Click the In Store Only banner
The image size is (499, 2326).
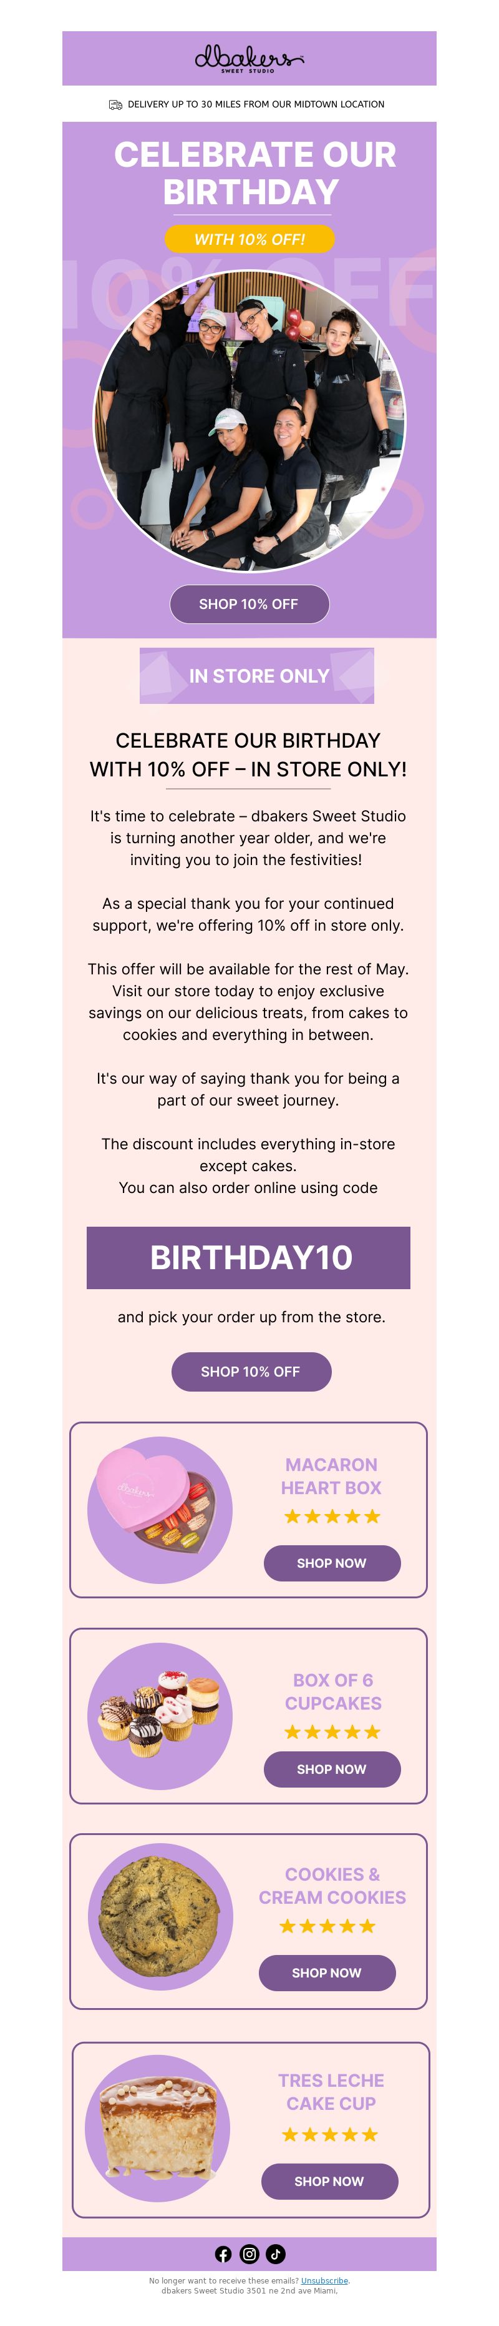(x=256, y=675)
